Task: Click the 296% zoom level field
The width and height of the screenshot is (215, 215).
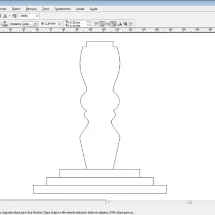Action: click(27, 16)
